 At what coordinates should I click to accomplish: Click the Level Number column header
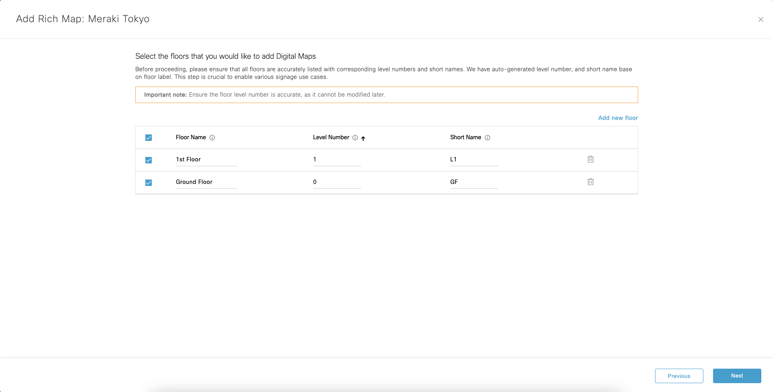click(331, 137)
